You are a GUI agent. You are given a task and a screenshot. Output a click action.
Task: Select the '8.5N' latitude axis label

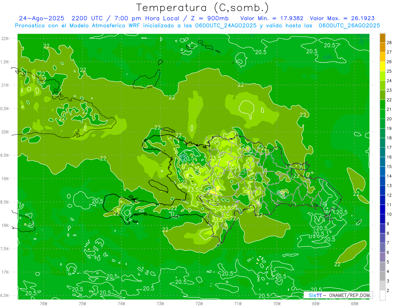point(5,202)
